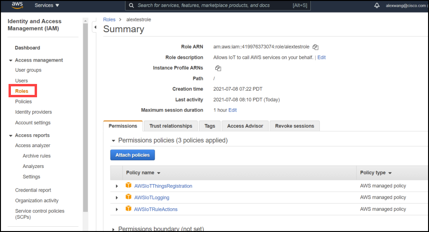Edit the maximum session duration

(x=233, y=110)
